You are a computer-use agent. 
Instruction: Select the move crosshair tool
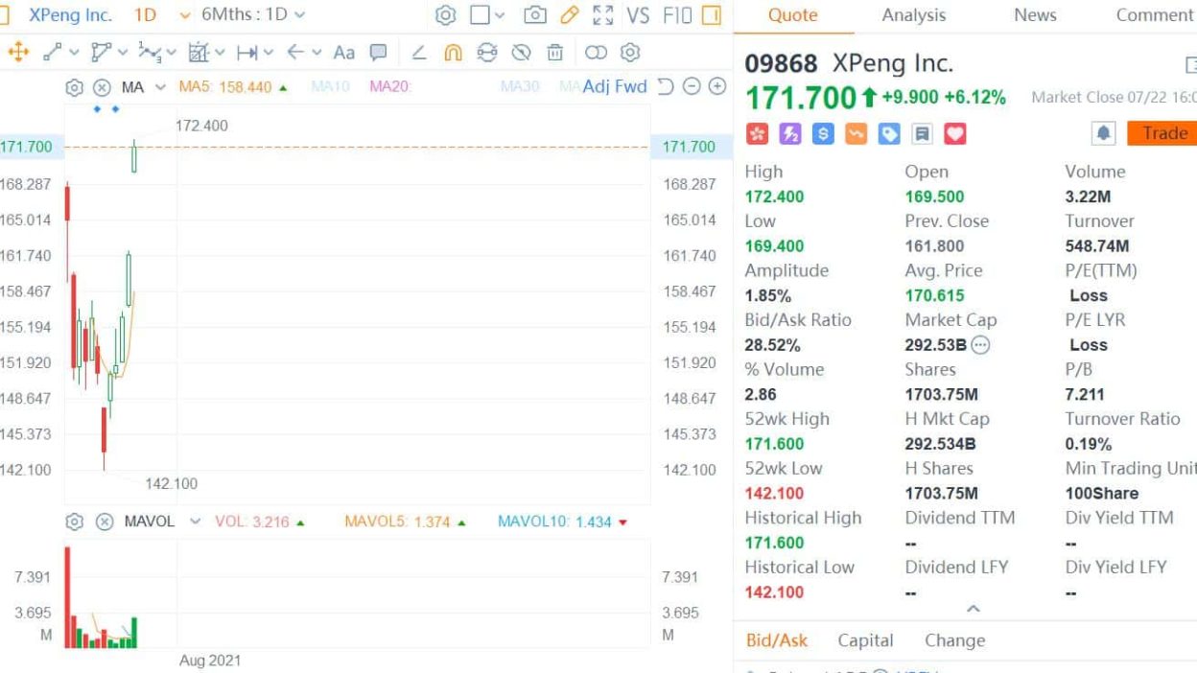18,53
